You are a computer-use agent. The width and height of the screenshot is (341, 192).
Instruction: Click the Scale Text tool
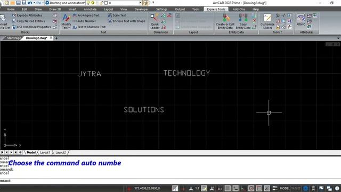point(117,15)
